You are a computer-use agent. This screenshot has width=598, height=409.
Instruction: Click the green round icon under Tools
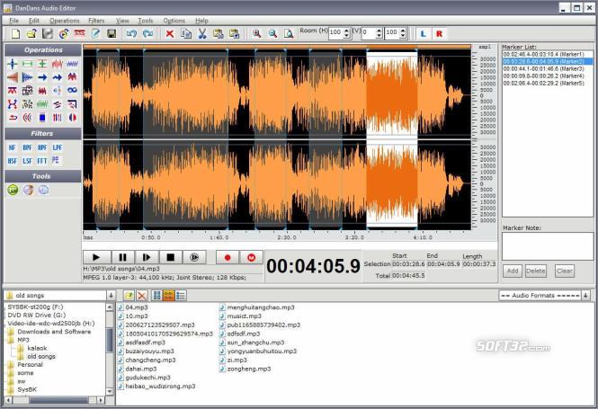(x=13, y=190)
